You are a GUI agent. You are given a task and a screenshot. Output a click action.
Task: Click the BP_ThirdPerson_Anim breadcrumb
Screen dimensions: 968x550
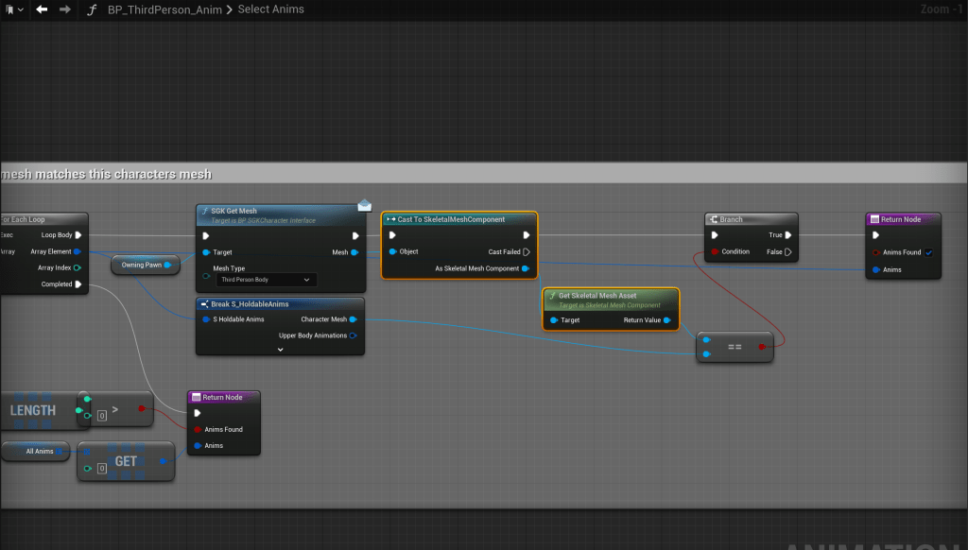164,9
